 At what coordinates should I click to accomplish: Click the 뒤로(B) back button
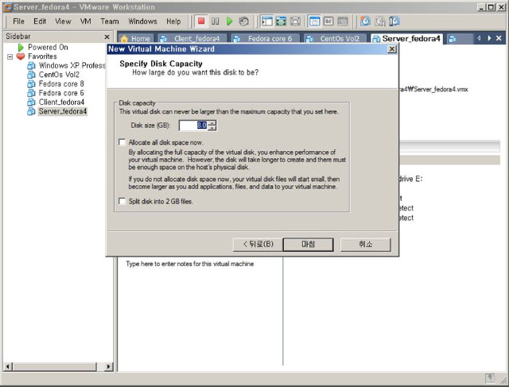pos(258,244)
